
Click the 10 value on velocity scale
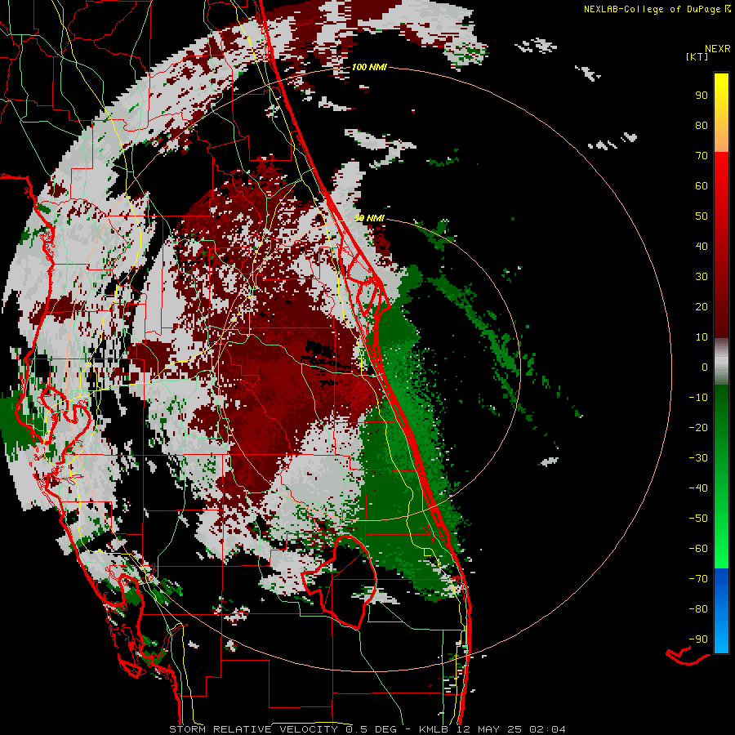[702, 337]
